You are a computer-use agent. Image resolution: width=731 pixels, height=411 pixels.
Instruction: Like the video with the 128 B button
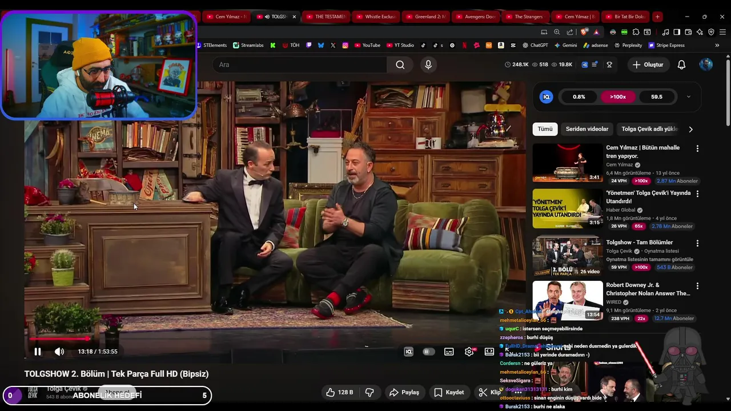(339, 392)
